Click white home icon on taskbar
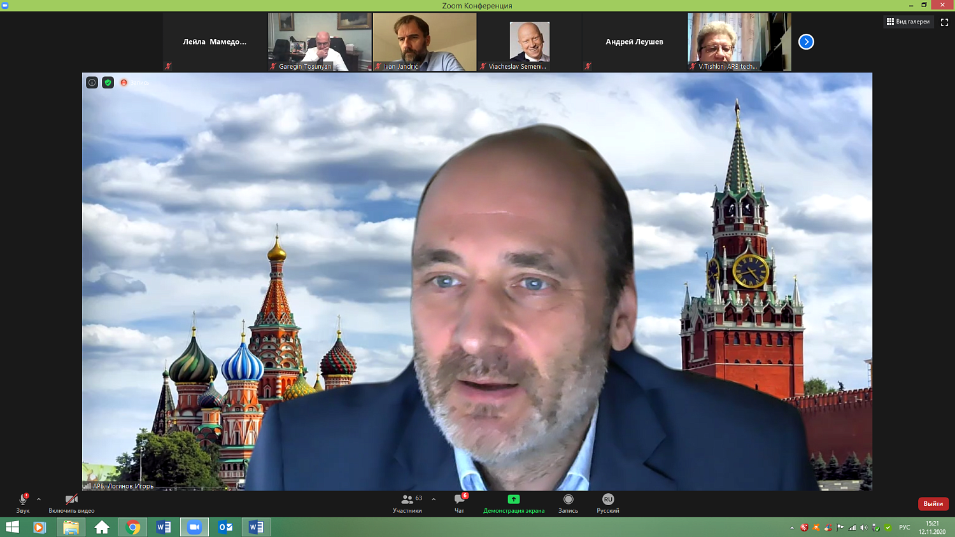The height and width of the screenshot is (537, 955). click(x=102, y=527)
